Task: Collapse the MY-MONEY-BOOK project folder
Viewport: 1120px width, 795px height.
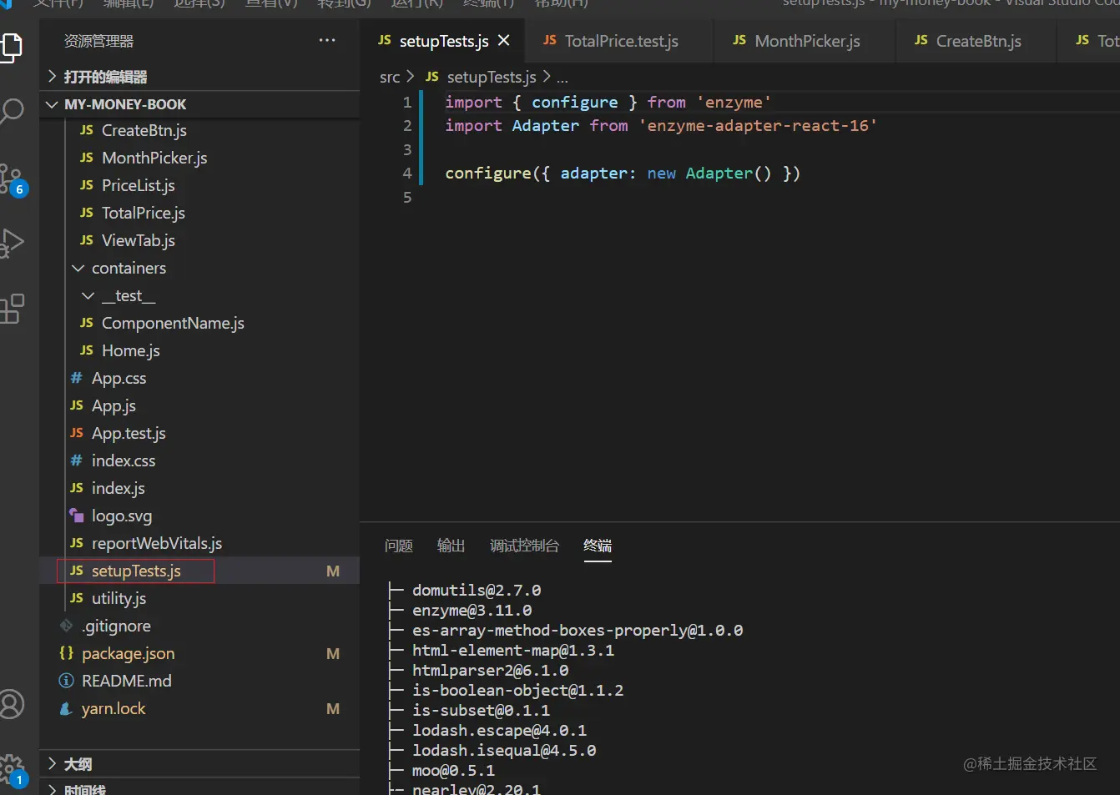Action: pyautogui.click(x=125, y=104)
